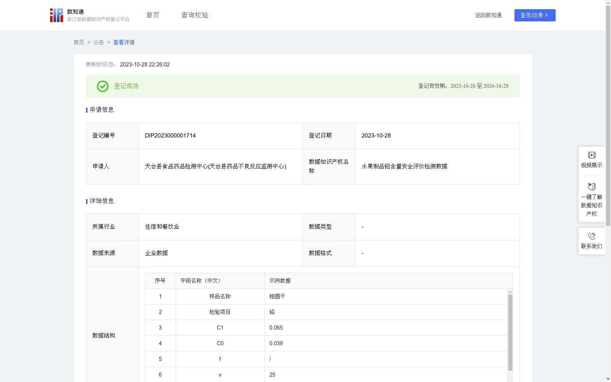This screenshot has height=382, width=611.
Task: Open the 首页 navigation menu item
Action: coord(152,15)
